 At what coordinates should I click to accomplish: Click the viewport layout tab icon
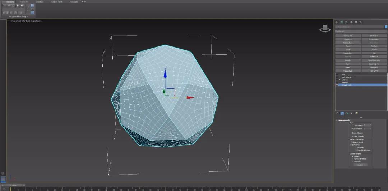pyautogui.click(x=3, y=180)
